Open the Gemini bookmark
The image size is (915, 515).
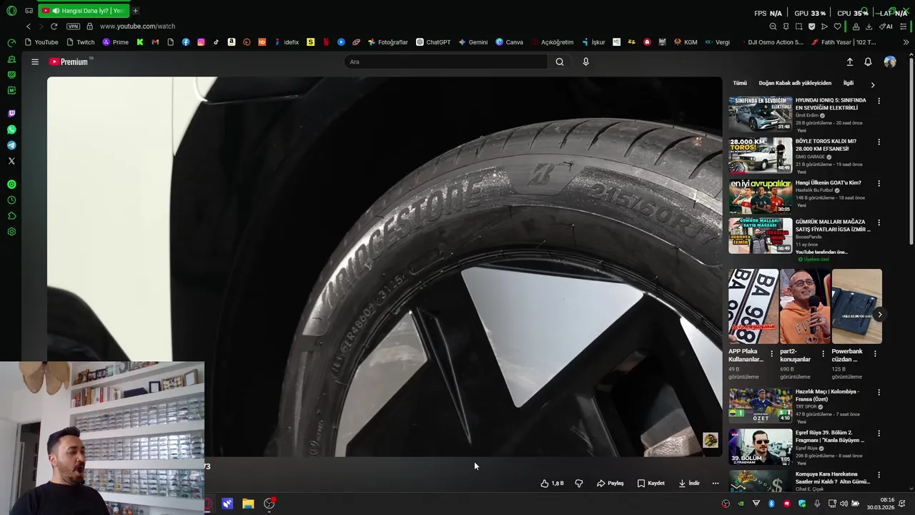[x=473, y=42]
